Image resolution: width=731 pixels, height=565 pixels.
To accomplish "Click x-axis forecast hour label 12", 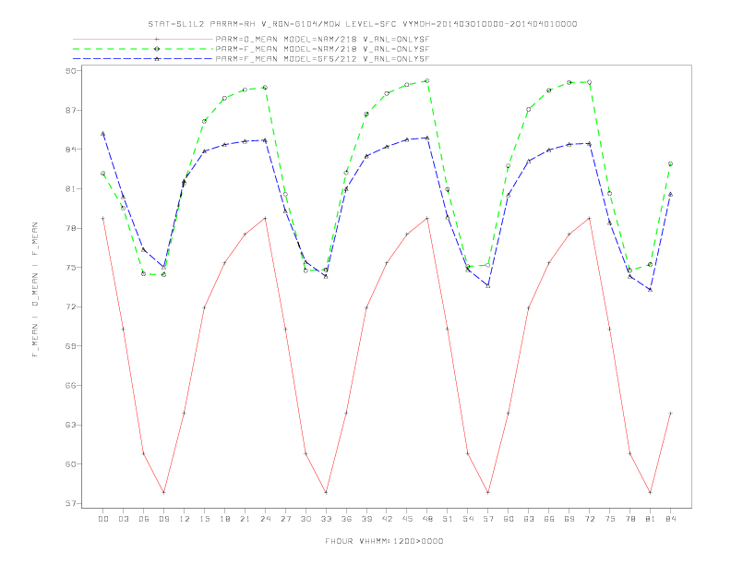I will point(185,519).
